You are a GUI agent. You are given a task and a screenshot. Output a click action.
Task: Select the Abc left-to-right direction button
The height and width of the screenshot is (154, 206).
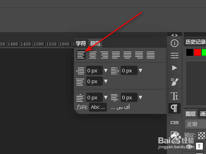98,107
